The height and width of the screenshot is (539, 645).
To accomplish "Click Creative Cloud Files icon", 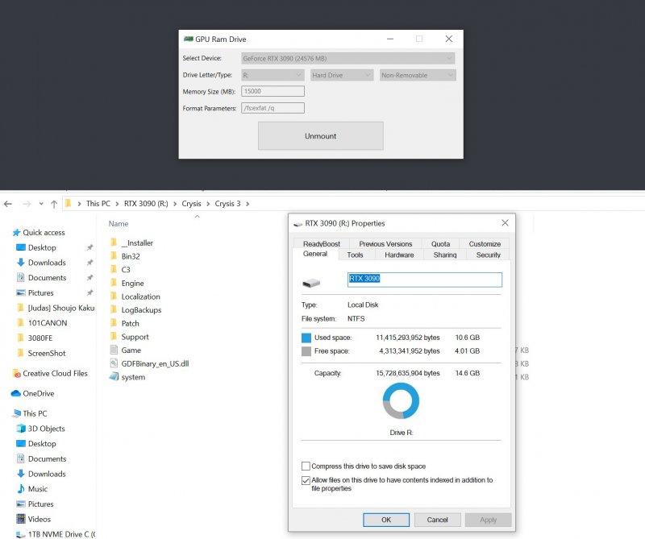I will (16, 373).
